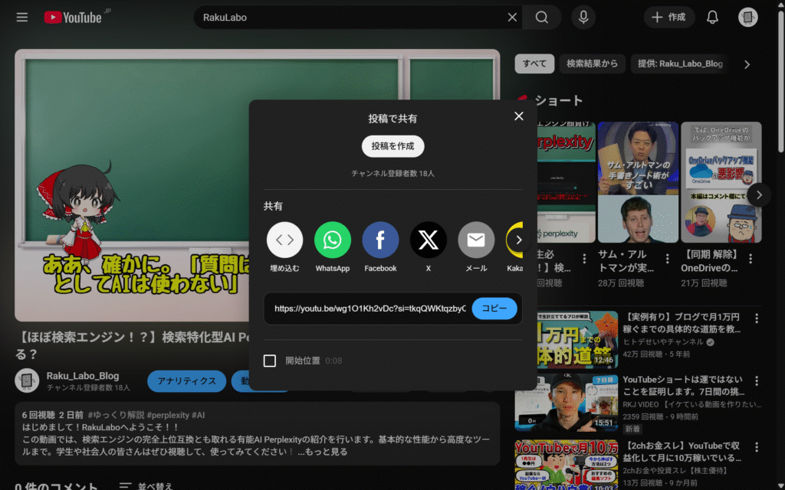Open the hamburger guide menu
The image size is (785, 490).
point(21,17)
